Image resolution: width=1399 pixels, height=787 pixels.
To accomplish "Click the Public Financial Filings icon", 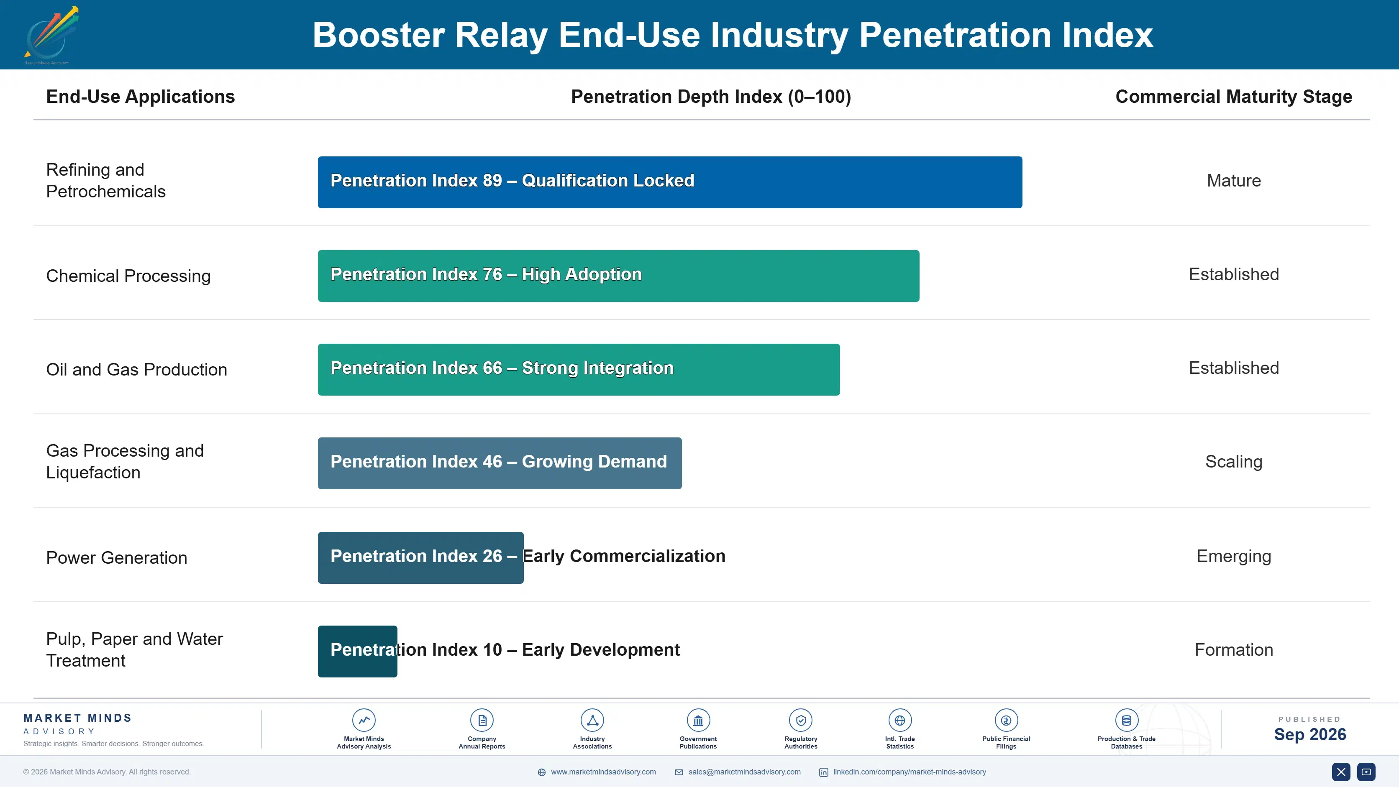I will (1006, 720).
